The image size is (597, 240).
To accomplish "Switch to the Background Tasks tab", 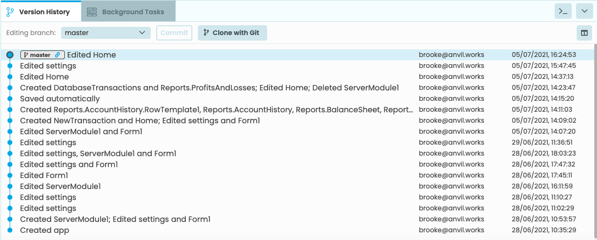I will [x=128, y=12].
